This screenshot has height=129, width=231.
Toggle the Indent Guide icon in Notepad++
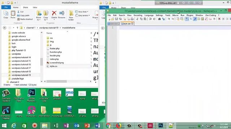[195, 19]
